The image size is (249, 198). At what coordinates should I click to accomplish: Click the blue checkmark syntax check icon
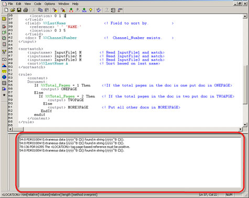pos(99,10)
